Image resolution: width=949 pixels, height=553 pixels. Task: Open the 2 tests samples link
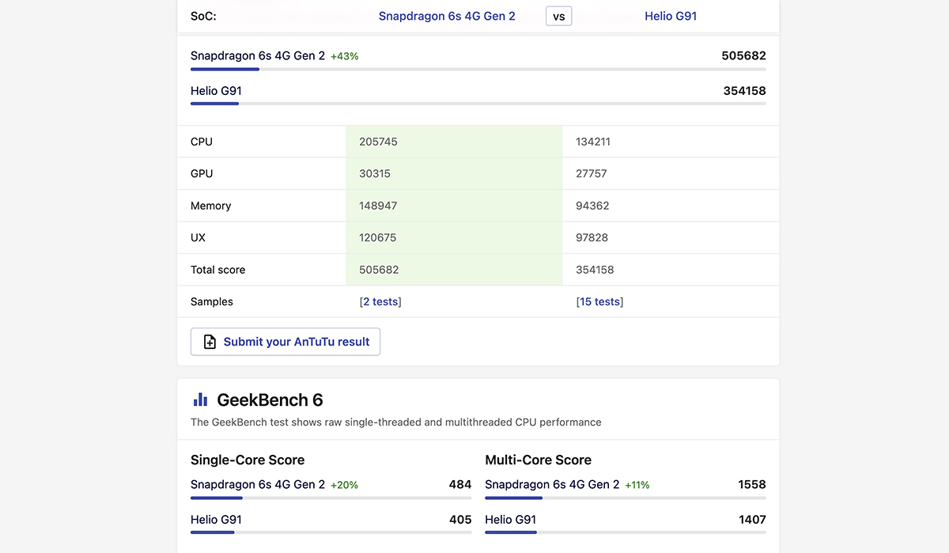click(x=380, y=301)
